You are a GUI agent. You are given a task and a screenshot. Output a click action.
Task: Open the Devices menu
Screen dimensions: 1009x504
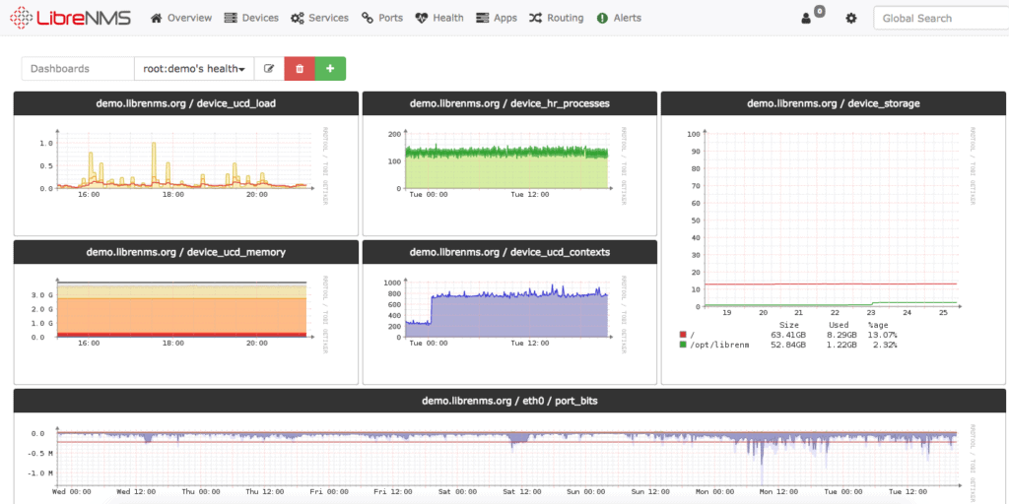coord(251,18)
